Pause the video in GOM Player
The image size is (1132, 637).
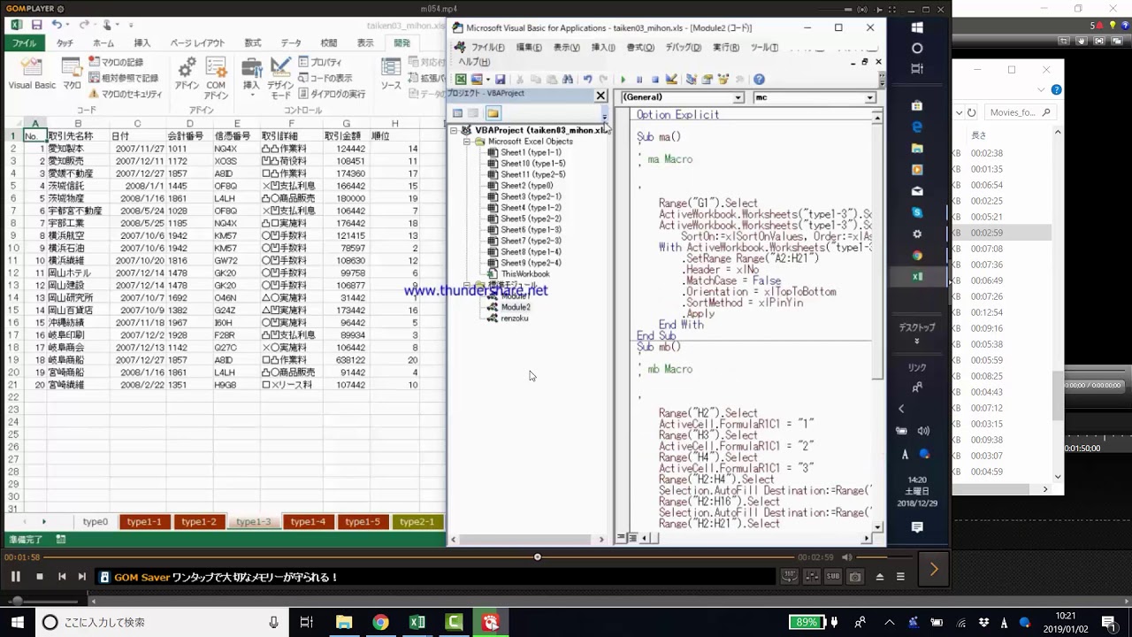pyautogui.click(x=15, y=577)
